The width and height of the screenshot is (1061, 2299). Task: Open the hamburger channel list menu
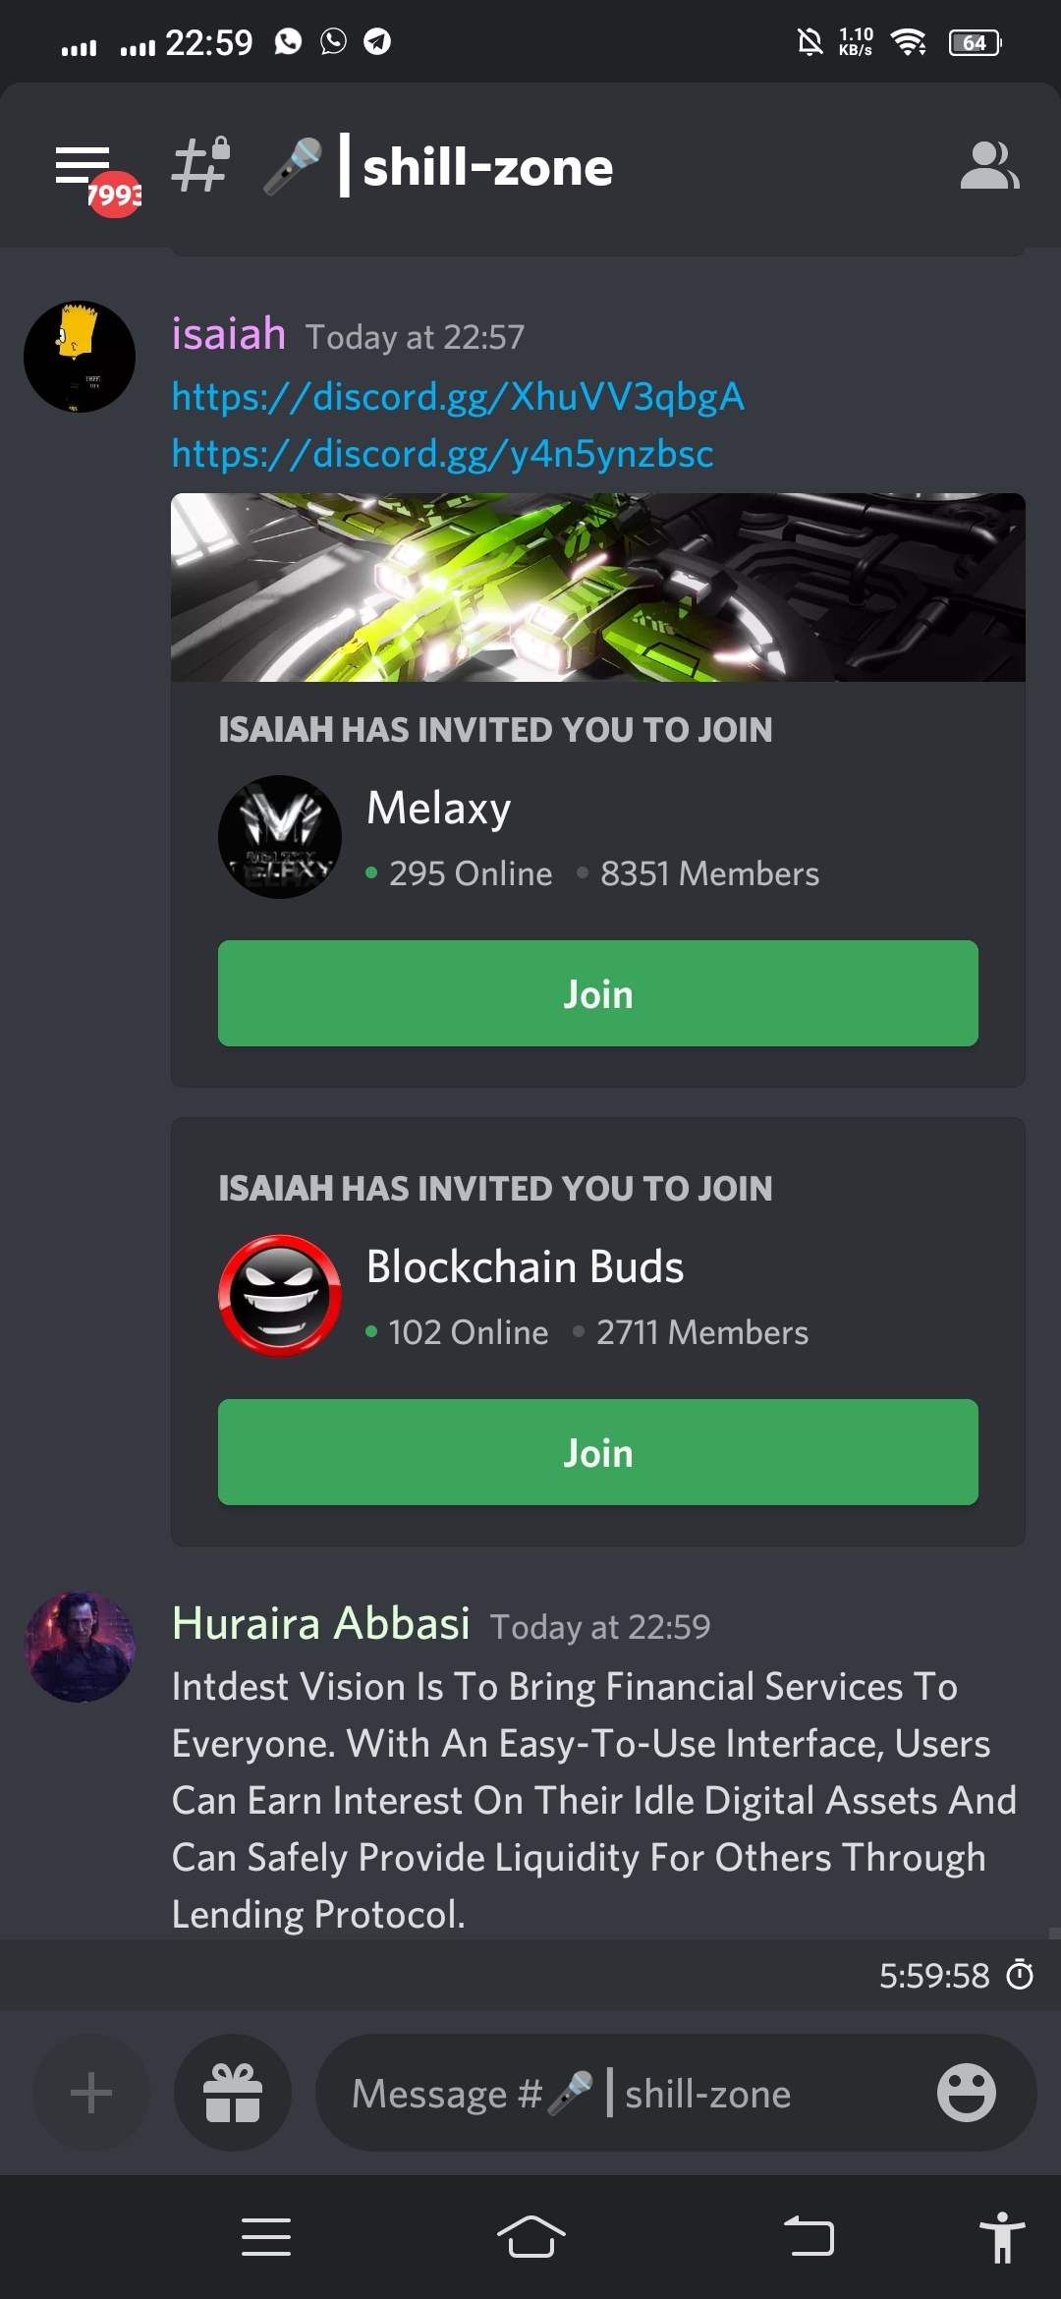pos(84,167)
